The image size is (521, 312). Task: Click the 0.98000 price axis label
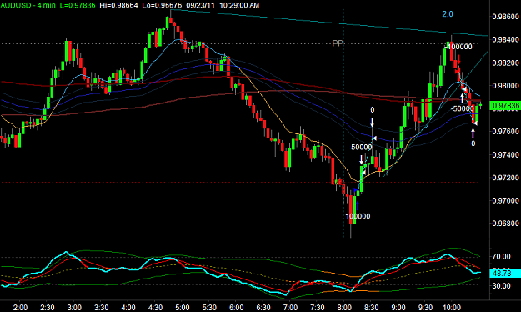[505, 86]
